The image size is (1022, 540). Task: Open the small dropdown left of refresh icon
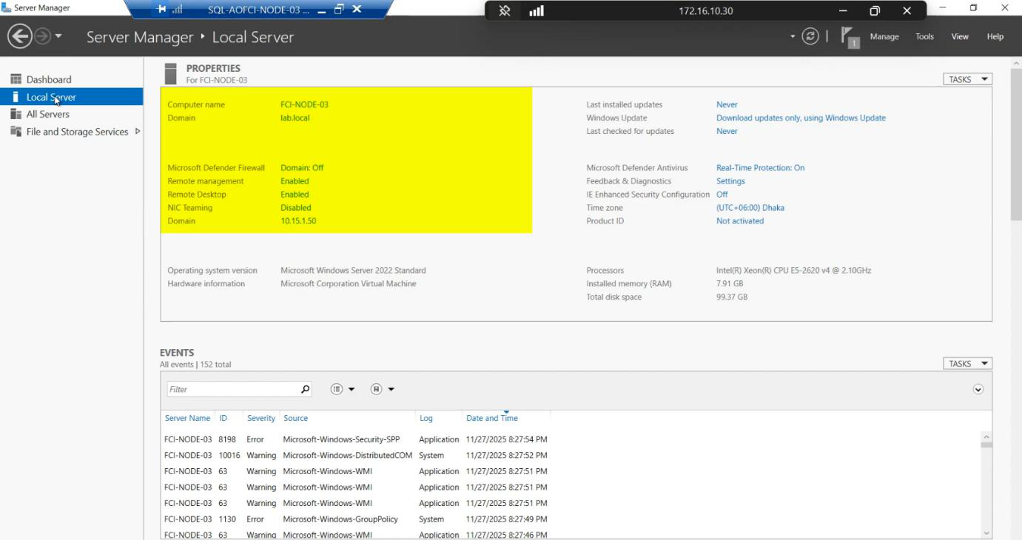(793, 36)
